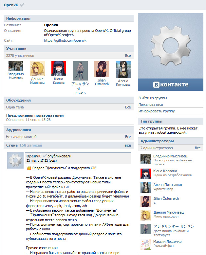Image resolution: width=206 pixels, height=255 pixels.
Task: Show all administrators via Все link
Action: 197,148
